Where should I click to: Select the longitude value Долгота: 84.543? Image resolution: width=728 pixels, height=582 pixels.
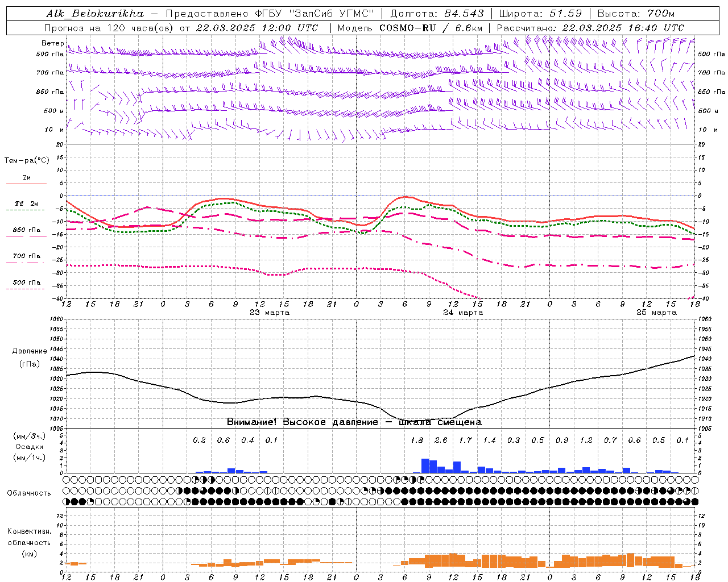click(437, 14)
